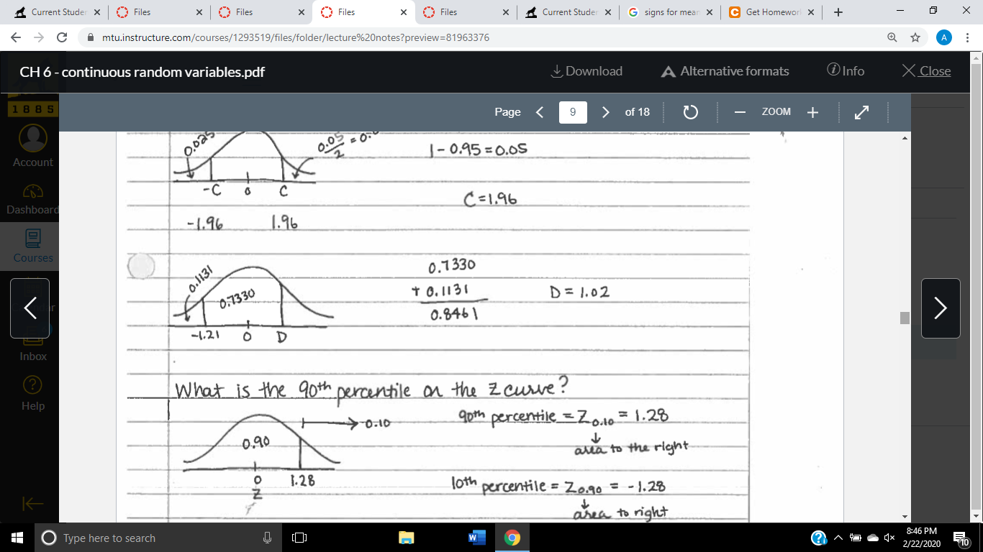Viewport: 983px width, 552px height.
Task: Click the PDF viewer scrollbar thumb
Action: tap(905, 318)
